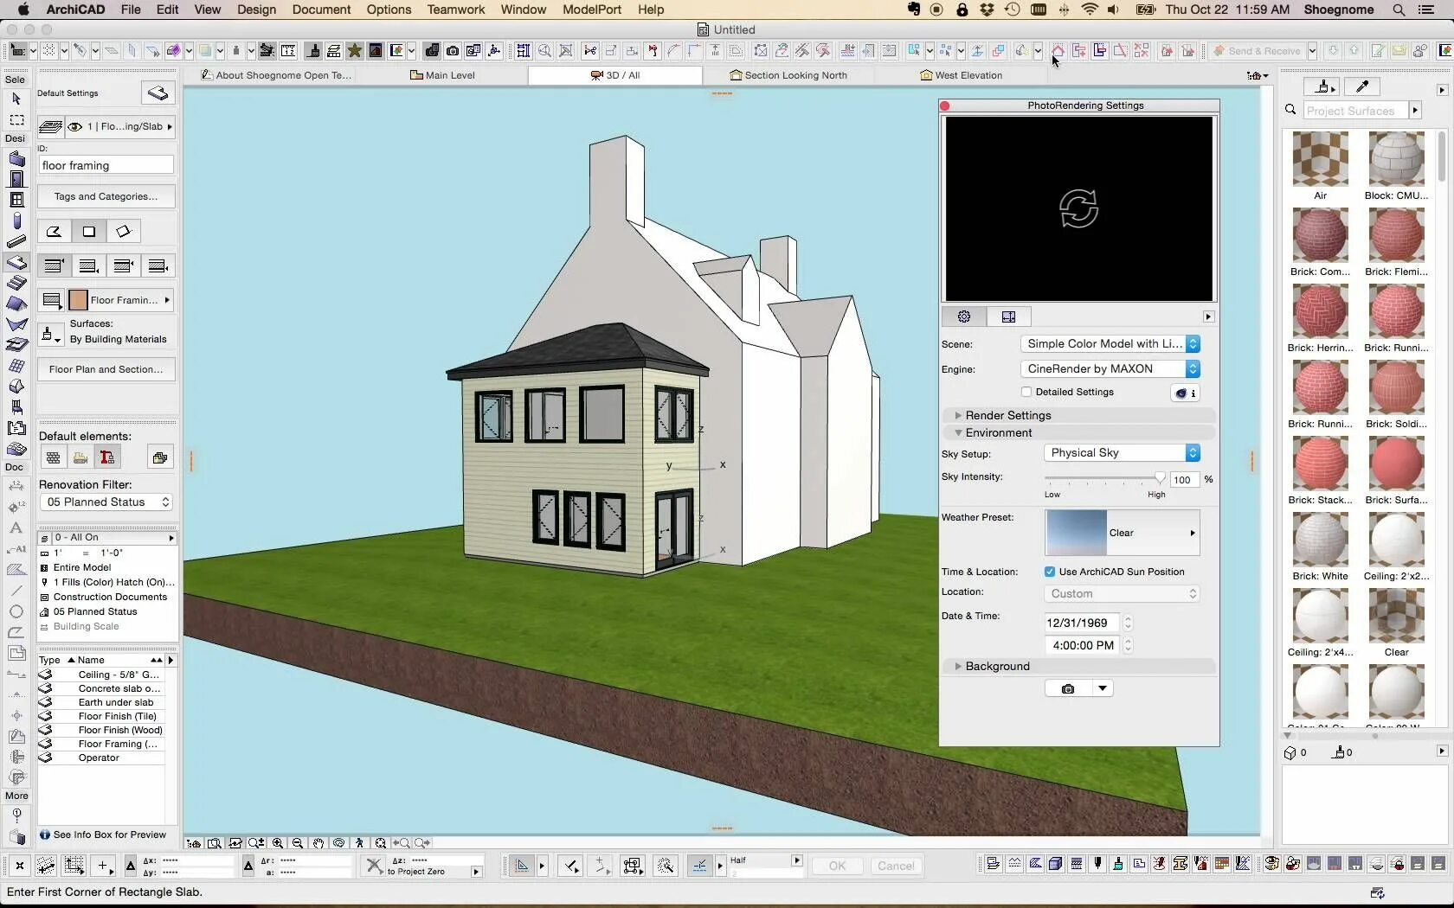Collapse the Environment section
Screen dimensions: 1454x908
[958, 432]
